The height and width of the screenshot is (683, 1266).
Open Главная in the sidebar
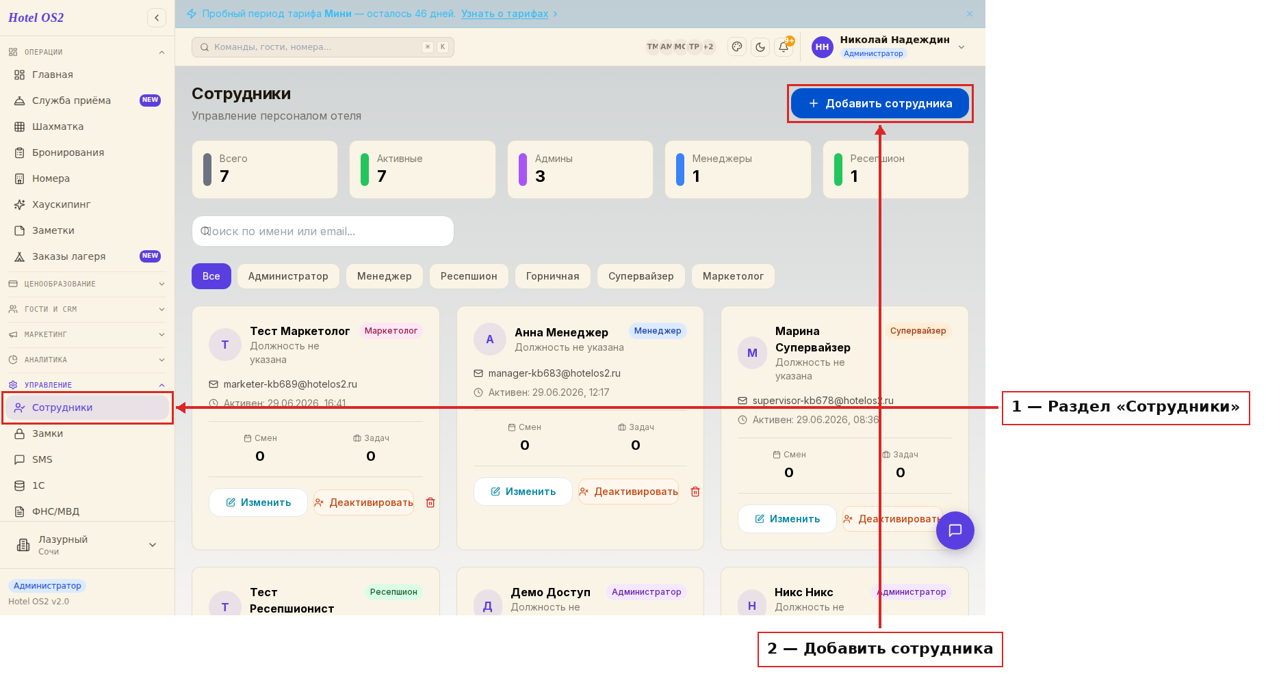tap(88, 75)
